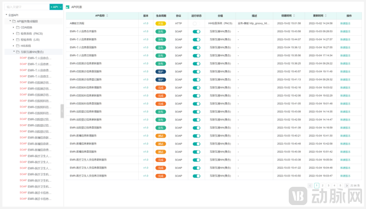
Task: Click the folder icon beside HIS系统
Action: pyautogui.click(x=18, y=46)
